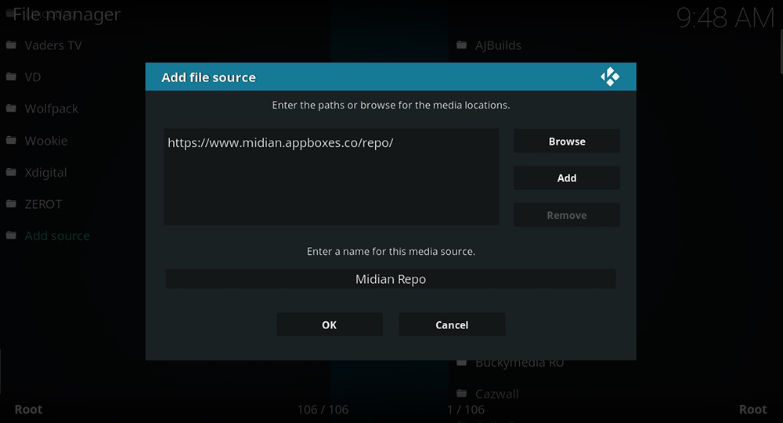The width and height of the screenshot is (783, 423).
Task: Open Vaders TV folder icon
Action: tap(11, 45)
